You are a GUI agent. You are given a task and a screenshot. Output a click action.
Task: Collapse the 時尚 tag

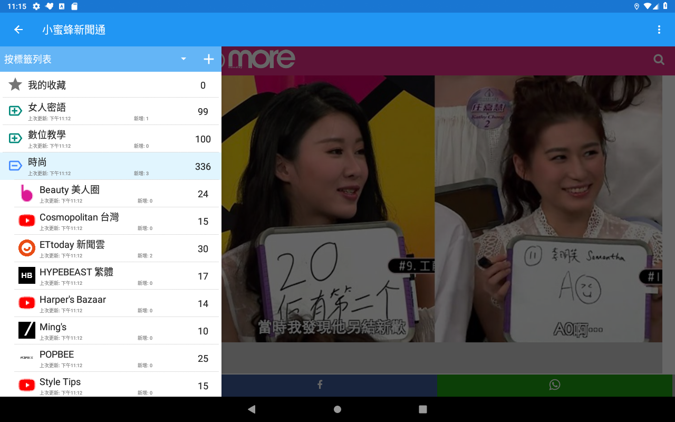[15, 166]
